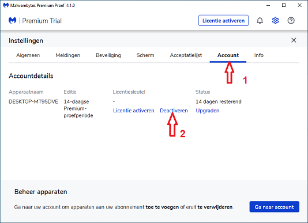The width and height of the screenshot is (308, 223).
Task: Click the '14 dagen resterend' status text
Action: pyautogui.click(x=219, y=101)
